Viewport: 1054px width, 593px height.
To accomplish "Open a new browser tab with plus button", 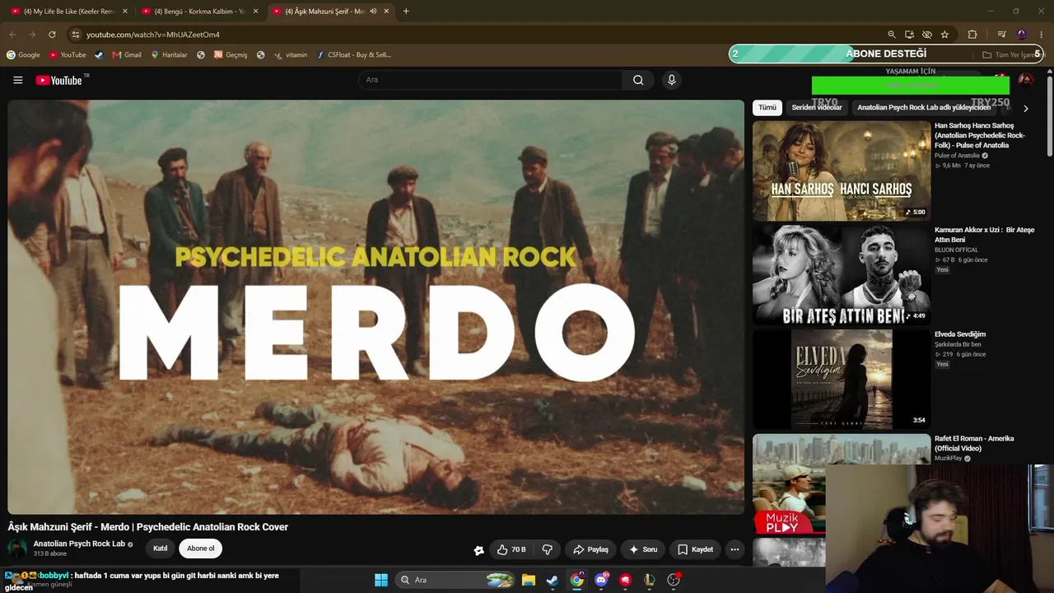I will pyautogui.click(x=406, y=12).
